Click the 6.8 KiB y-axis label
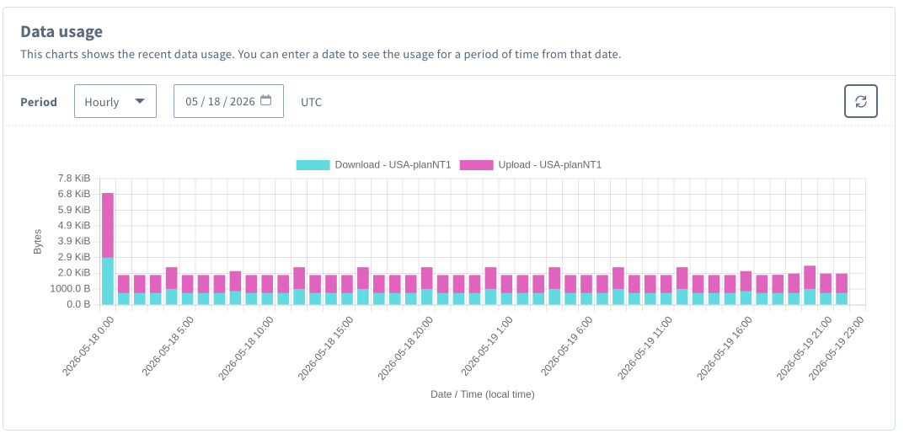The height and width of the screenshot is (439, 904). click(x=74, y=193)
